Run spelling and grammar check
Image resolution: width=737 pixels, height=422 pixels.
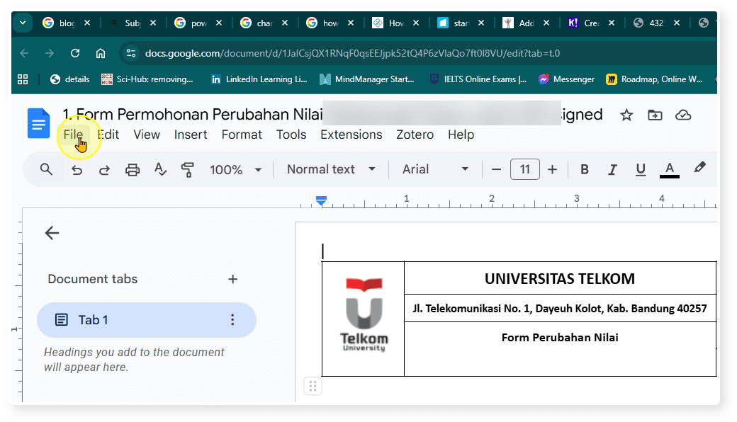tap(160, 169)
